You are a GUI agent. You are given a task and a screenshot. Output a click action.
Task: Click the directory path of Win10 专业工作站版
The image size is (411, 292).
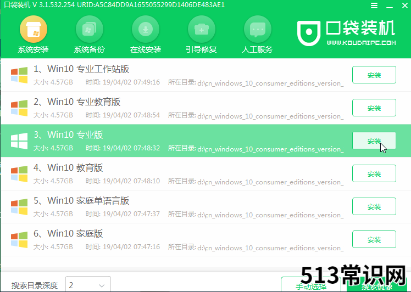click(270, 83)
